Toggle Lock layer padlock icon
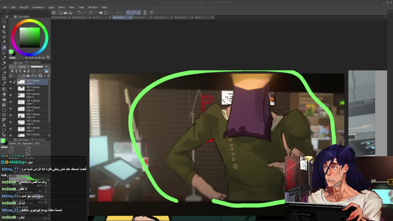393x221 pixels. [x=25, y=71]
